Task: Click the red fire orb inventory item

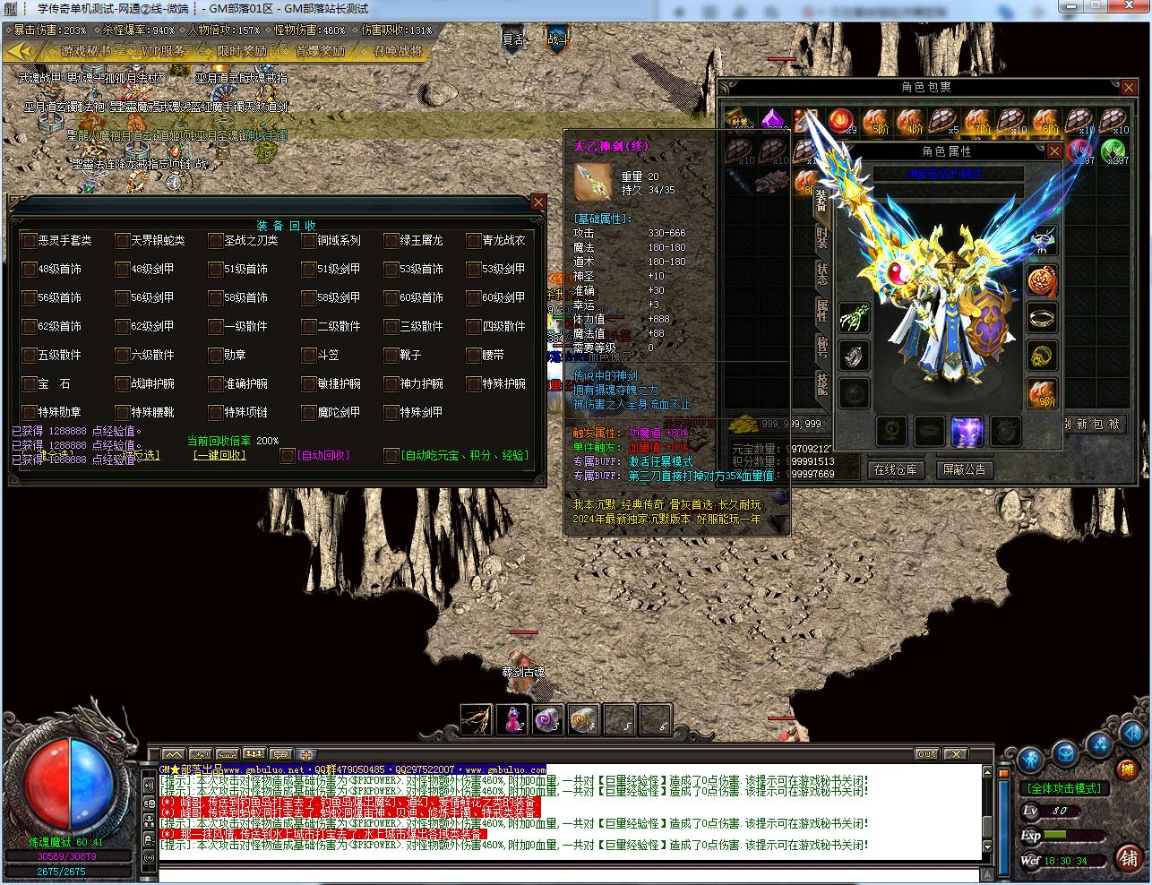Action: [840, 120]
